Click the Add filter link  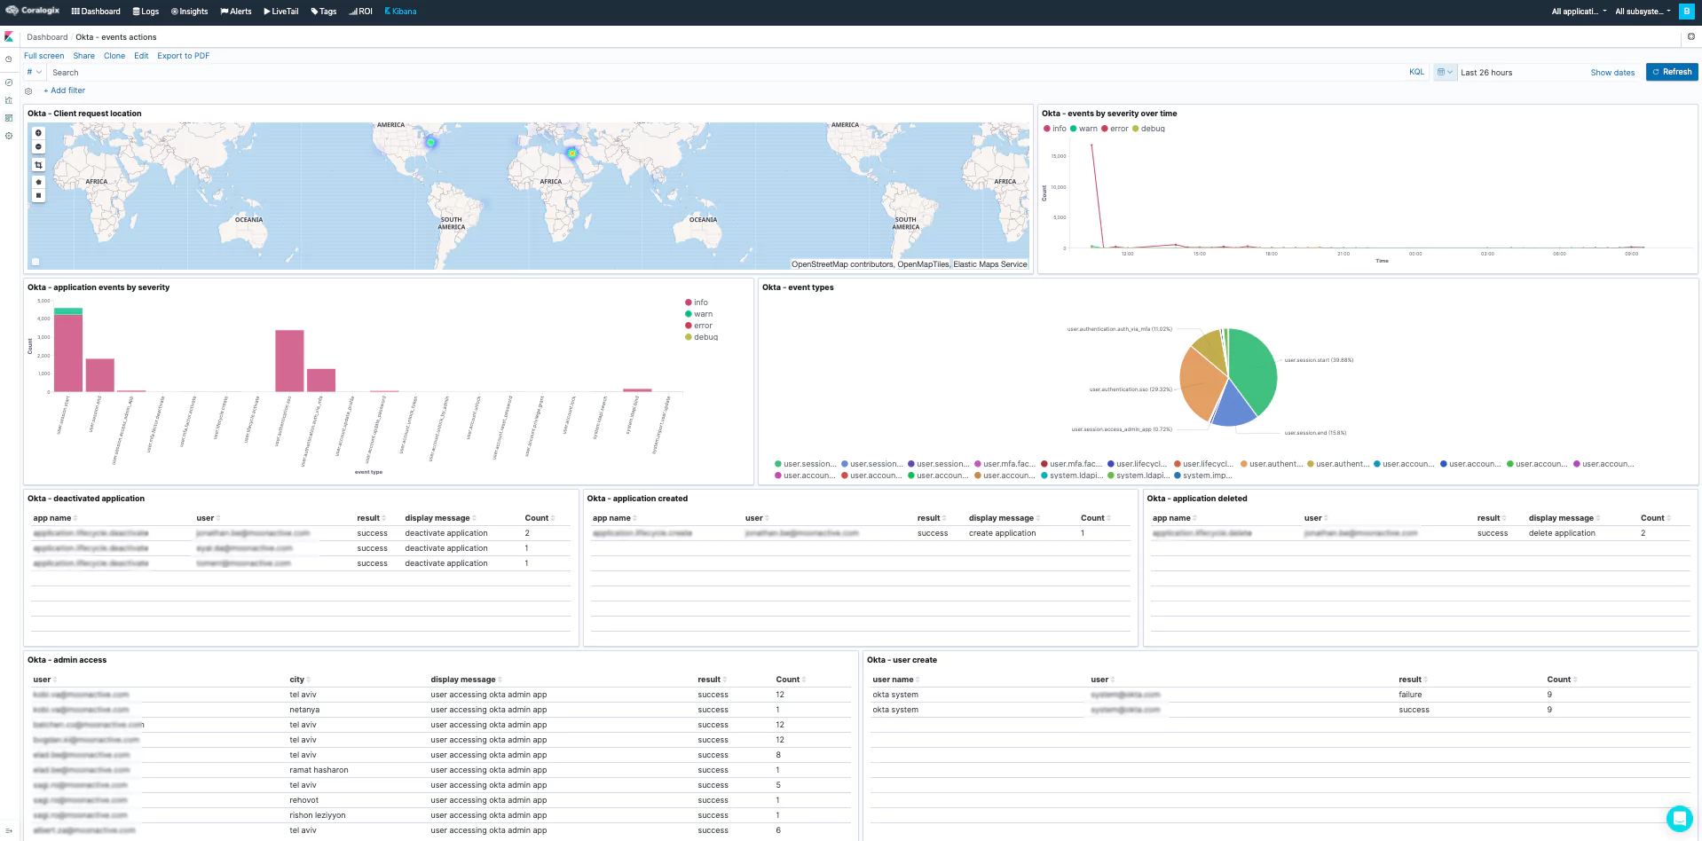tap(65, 90)
